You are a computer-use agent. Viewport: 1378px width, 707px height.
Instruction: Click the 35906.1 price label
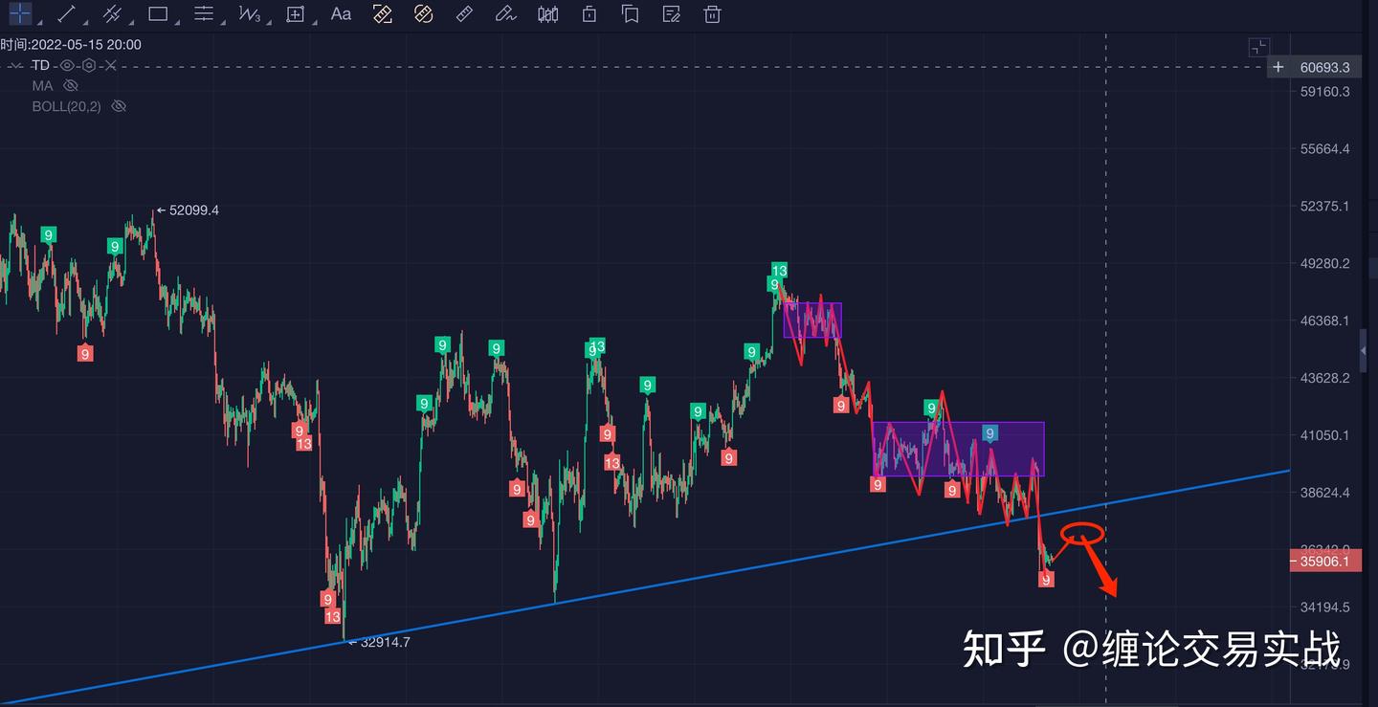coord(1324,562)
